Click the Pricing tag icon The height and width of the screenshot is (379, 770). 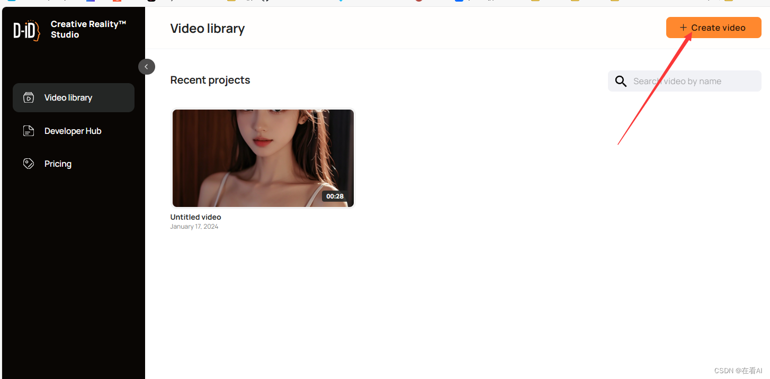pyautogui.click(x=29, y=164)
